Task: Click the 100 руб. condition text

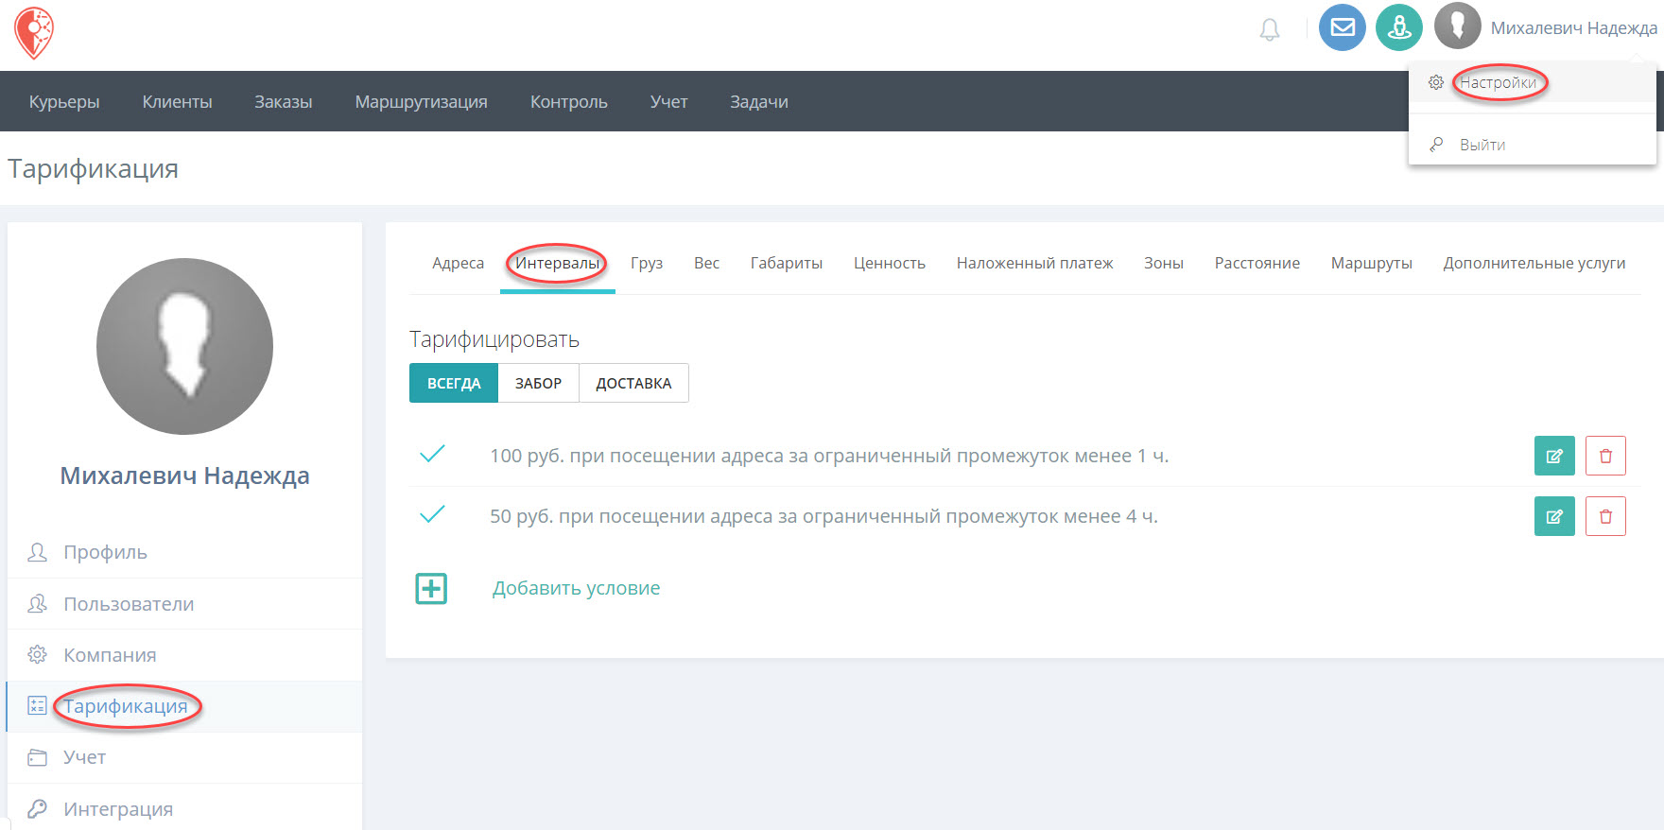Action: (829, 456)
